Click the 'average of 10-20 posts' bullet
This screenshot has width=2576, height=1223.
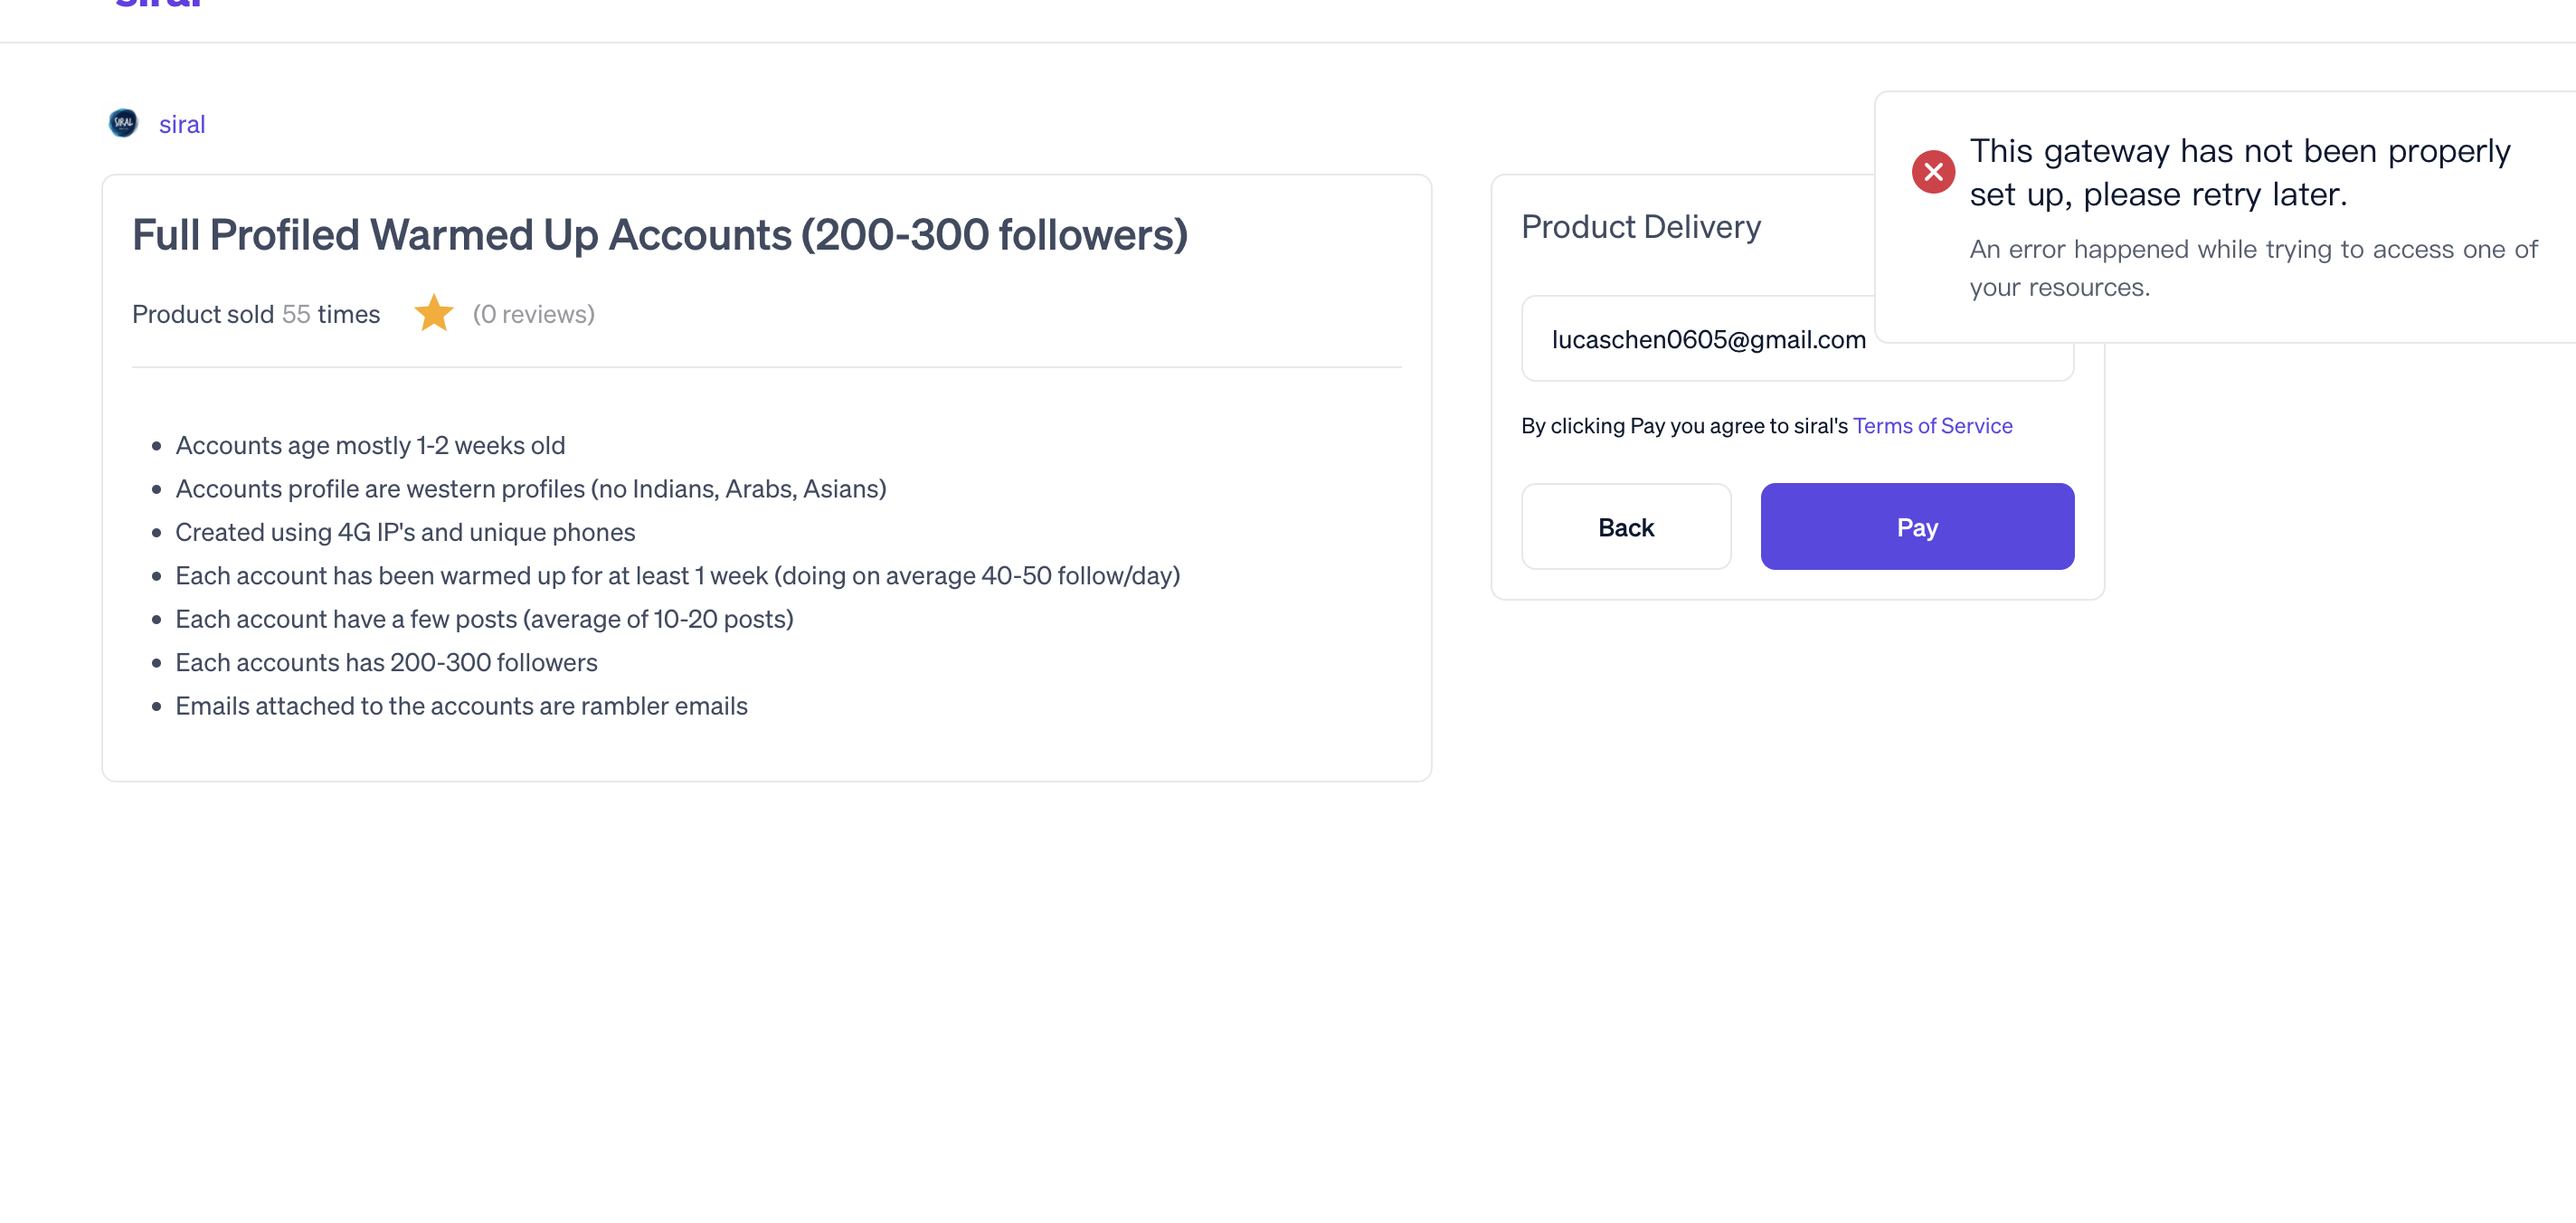point(484,619)
